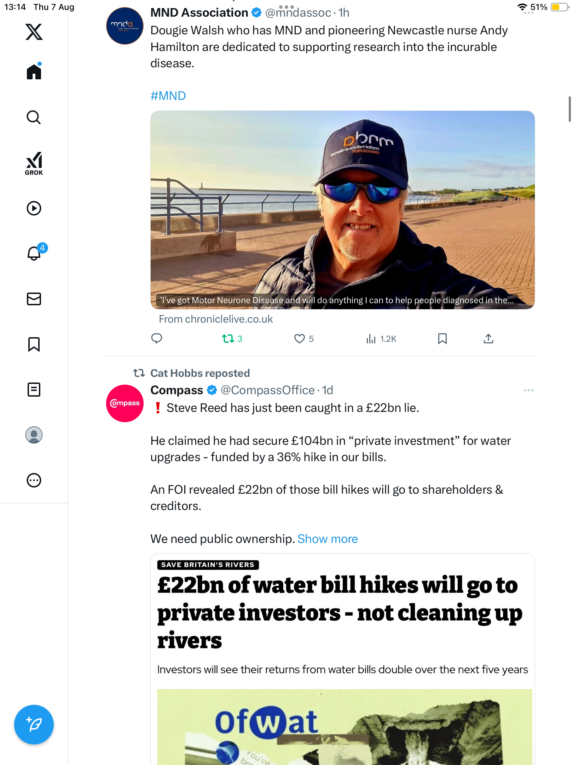The width and height of the screenshot is (573, 765).
Task: Expand Compass post with Show more
Action: tap(328, 539)
